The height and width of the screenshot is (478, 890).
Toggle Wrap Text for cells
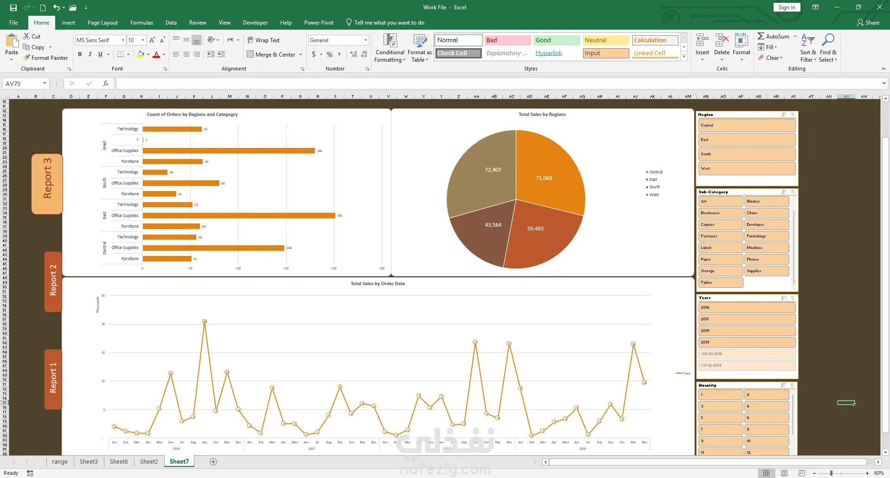pyautogui.click(x=263, y=40)
